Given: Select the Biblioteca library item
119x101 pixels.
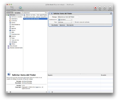Looking at the screenshot, I should pyautogui.click(x=12, y=15).
